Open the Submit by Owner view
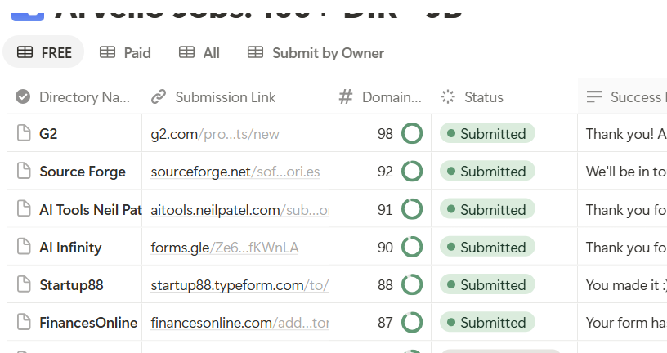This screenshot has width=667, height=353. point(316,53)
